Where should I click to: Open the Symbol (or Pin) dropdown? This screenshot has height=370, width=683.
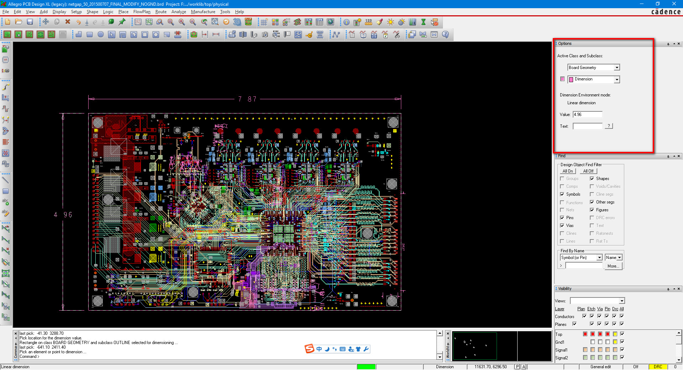pos(581,258)
